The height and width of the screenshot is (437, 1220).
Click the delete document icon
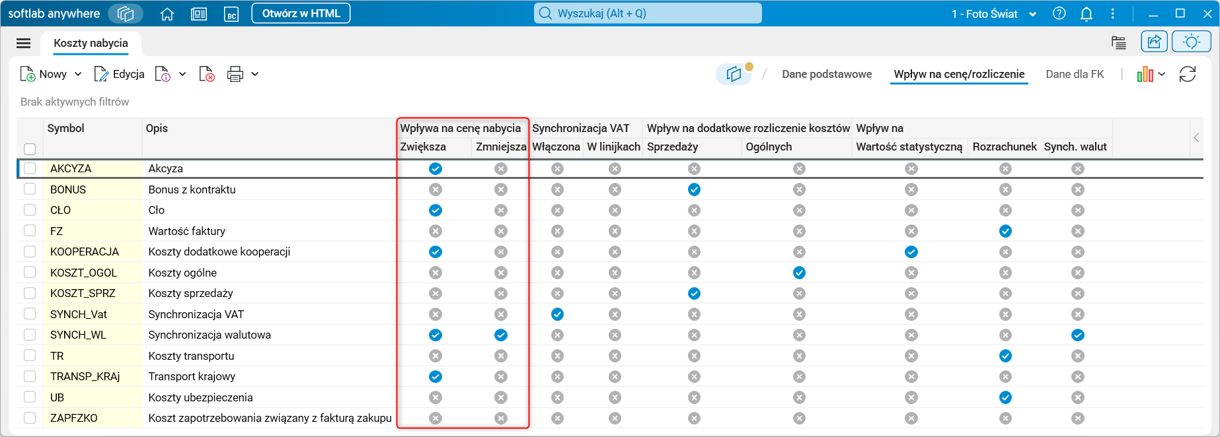pos(207,74)
